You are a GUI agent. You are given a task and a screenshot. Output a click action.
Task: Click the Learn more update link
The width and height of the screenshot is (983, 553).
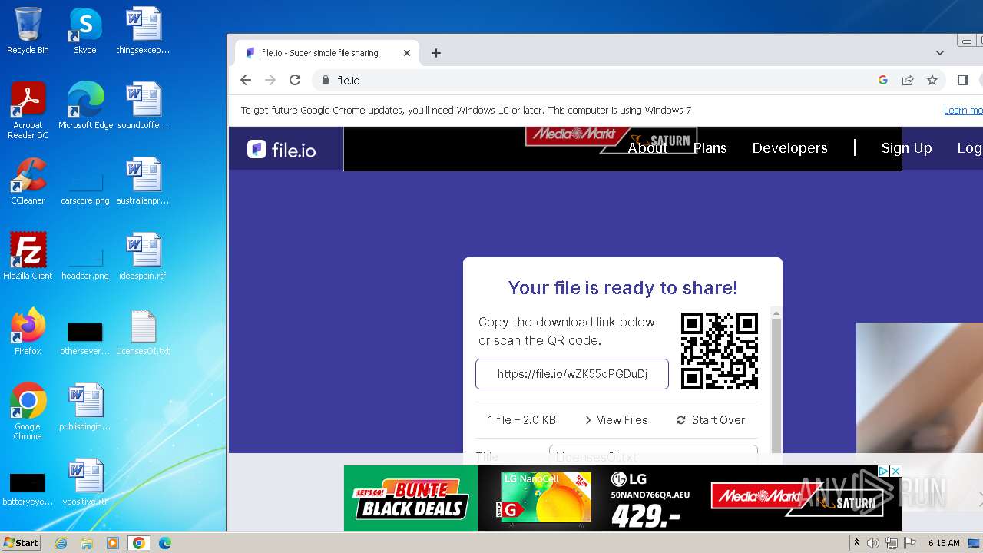click(x=963, y=111)
